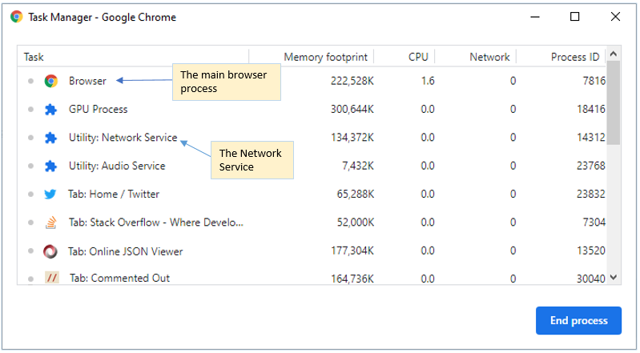Image resolution: width=640 pixels, height=353 pixels.
Task: Click the 222,528K memory value
Action: (x=352, y=81)
